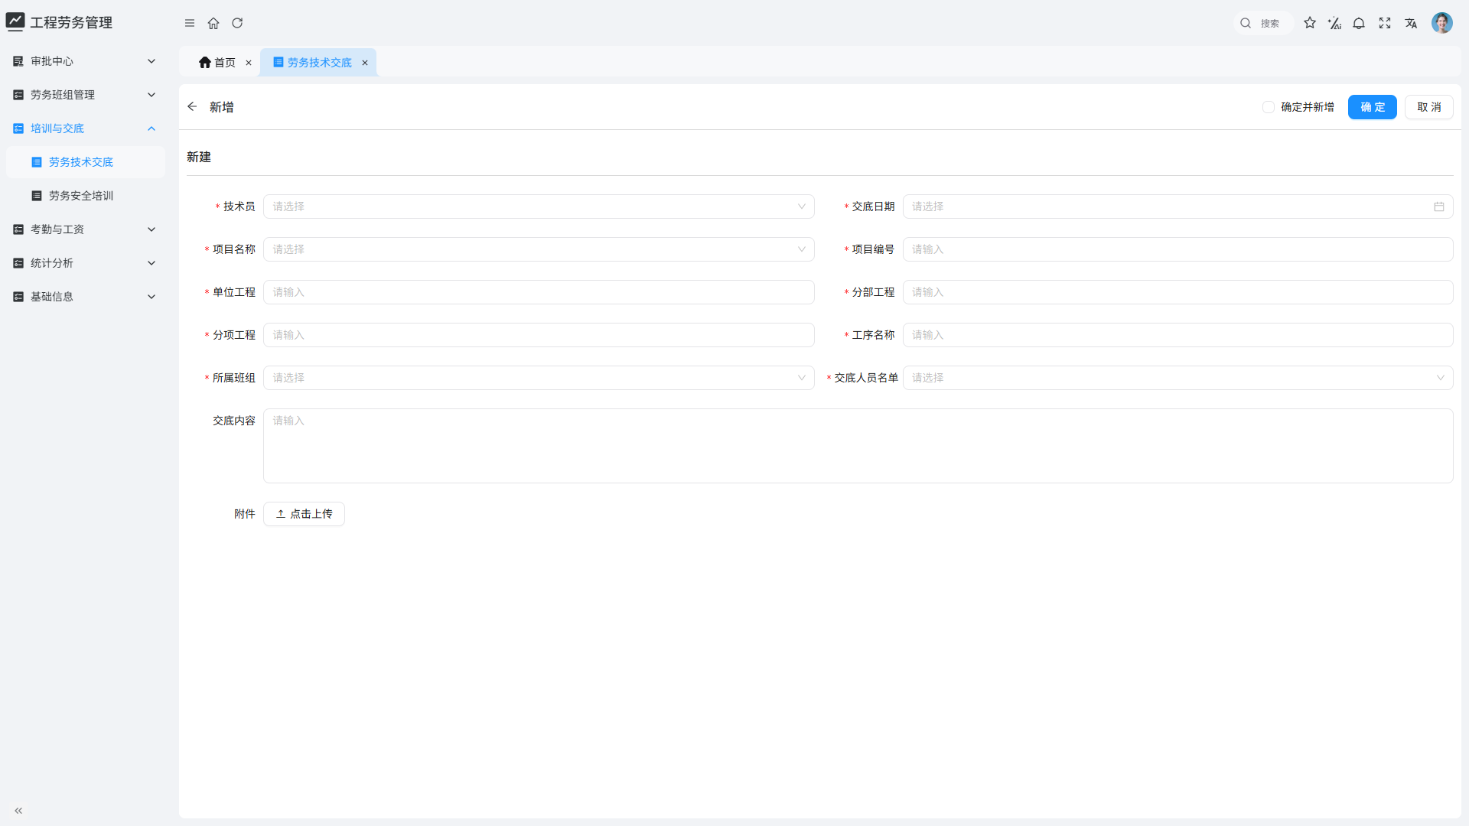Click the 分部工程 input field
Screen dimensions: 1469x826
coord(1177,292)
